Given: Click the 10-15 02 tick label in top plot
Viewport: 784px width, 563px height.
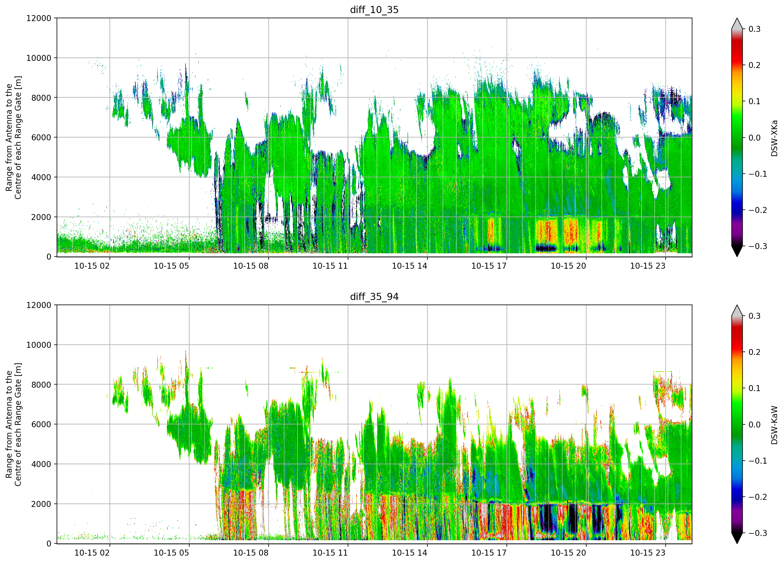Looking at the screenshot, I should [92, 266].
